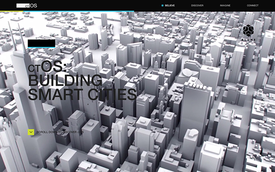Screen dimensions: 275x172
Task: Open the BELIEVE section
Action: pos(170,6)
